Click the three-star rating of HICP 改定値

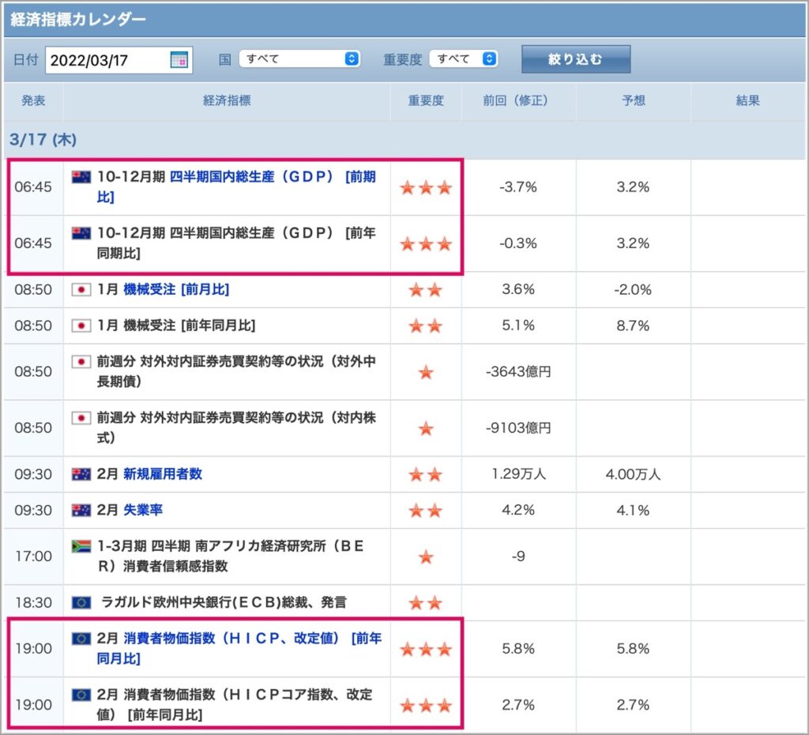tap(426, 650)
